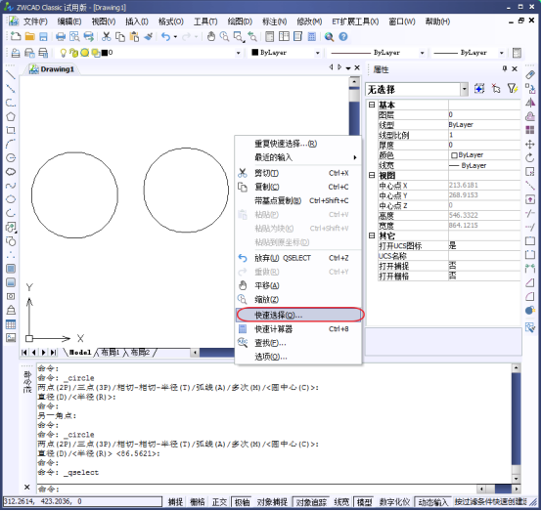Open the ByLayer color dropdown
Image resolution: width=542 pixels, height=511 pixels.
[x=317, y=53]
